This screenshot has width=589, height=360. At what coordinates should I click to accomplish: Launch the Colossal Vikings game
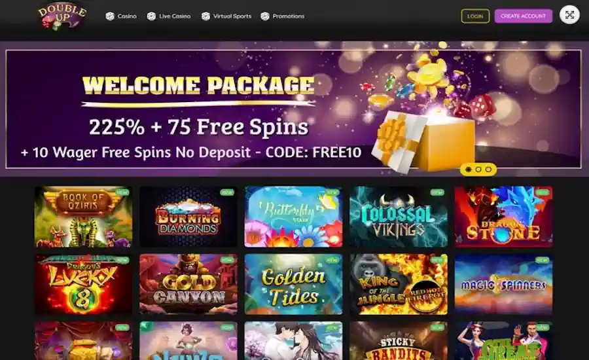tap(399, 217)
